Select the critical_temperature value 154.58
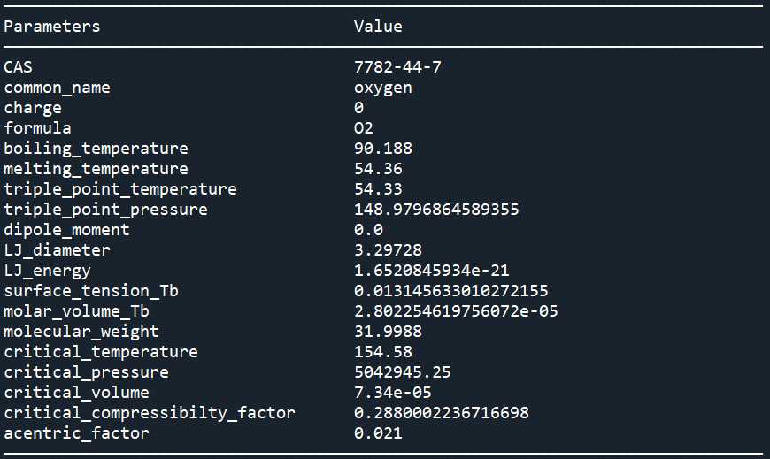The image size is (770, 459). click(x=382, y=352)
